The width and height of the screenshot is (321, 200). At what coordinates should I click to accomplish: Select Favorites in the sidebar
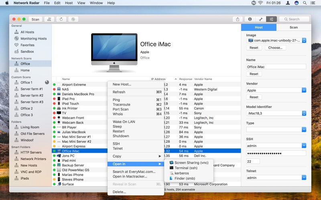(x=27, y=45)
